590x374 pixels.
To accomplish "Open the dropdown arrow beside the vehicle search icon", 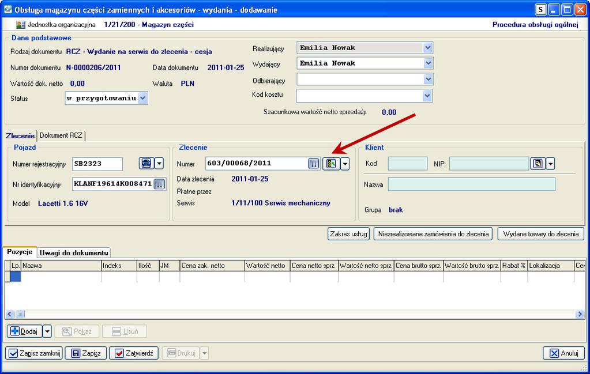I will 160,164.
